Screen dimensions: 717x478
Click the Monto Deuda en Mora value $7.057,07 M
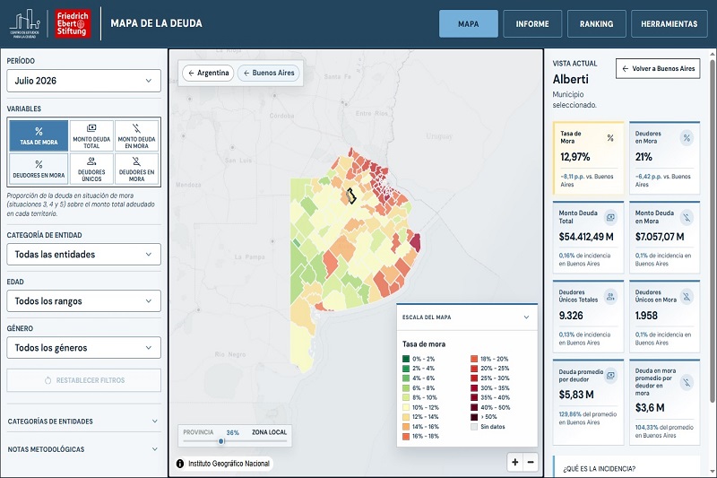coord(660,237)
